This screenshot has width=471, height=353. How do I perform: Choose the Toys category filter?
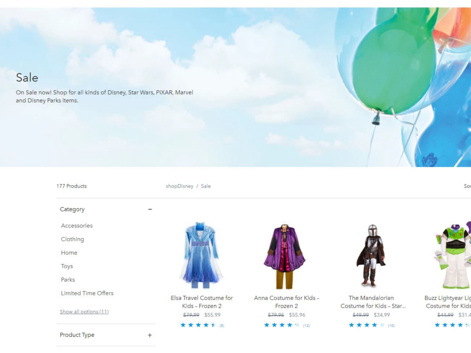pos(67,266)
